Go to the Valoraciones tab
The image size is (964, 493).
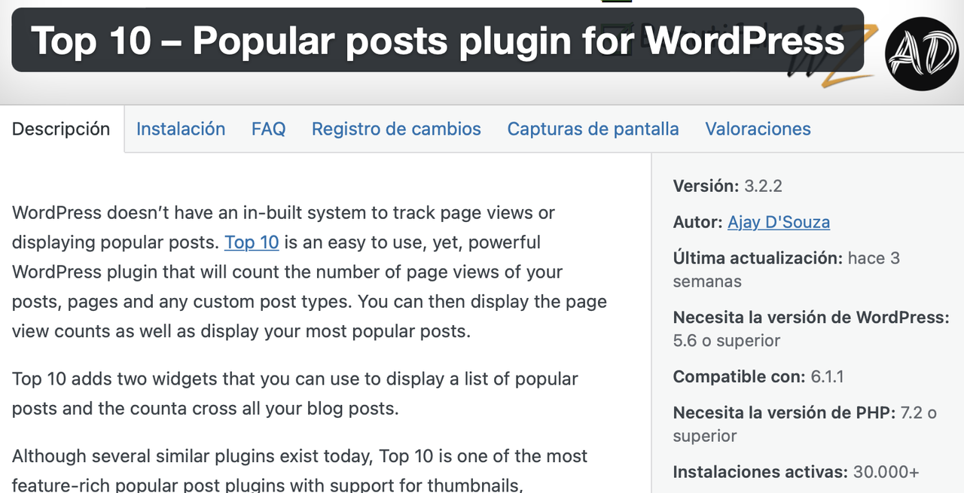click(758, 129)
